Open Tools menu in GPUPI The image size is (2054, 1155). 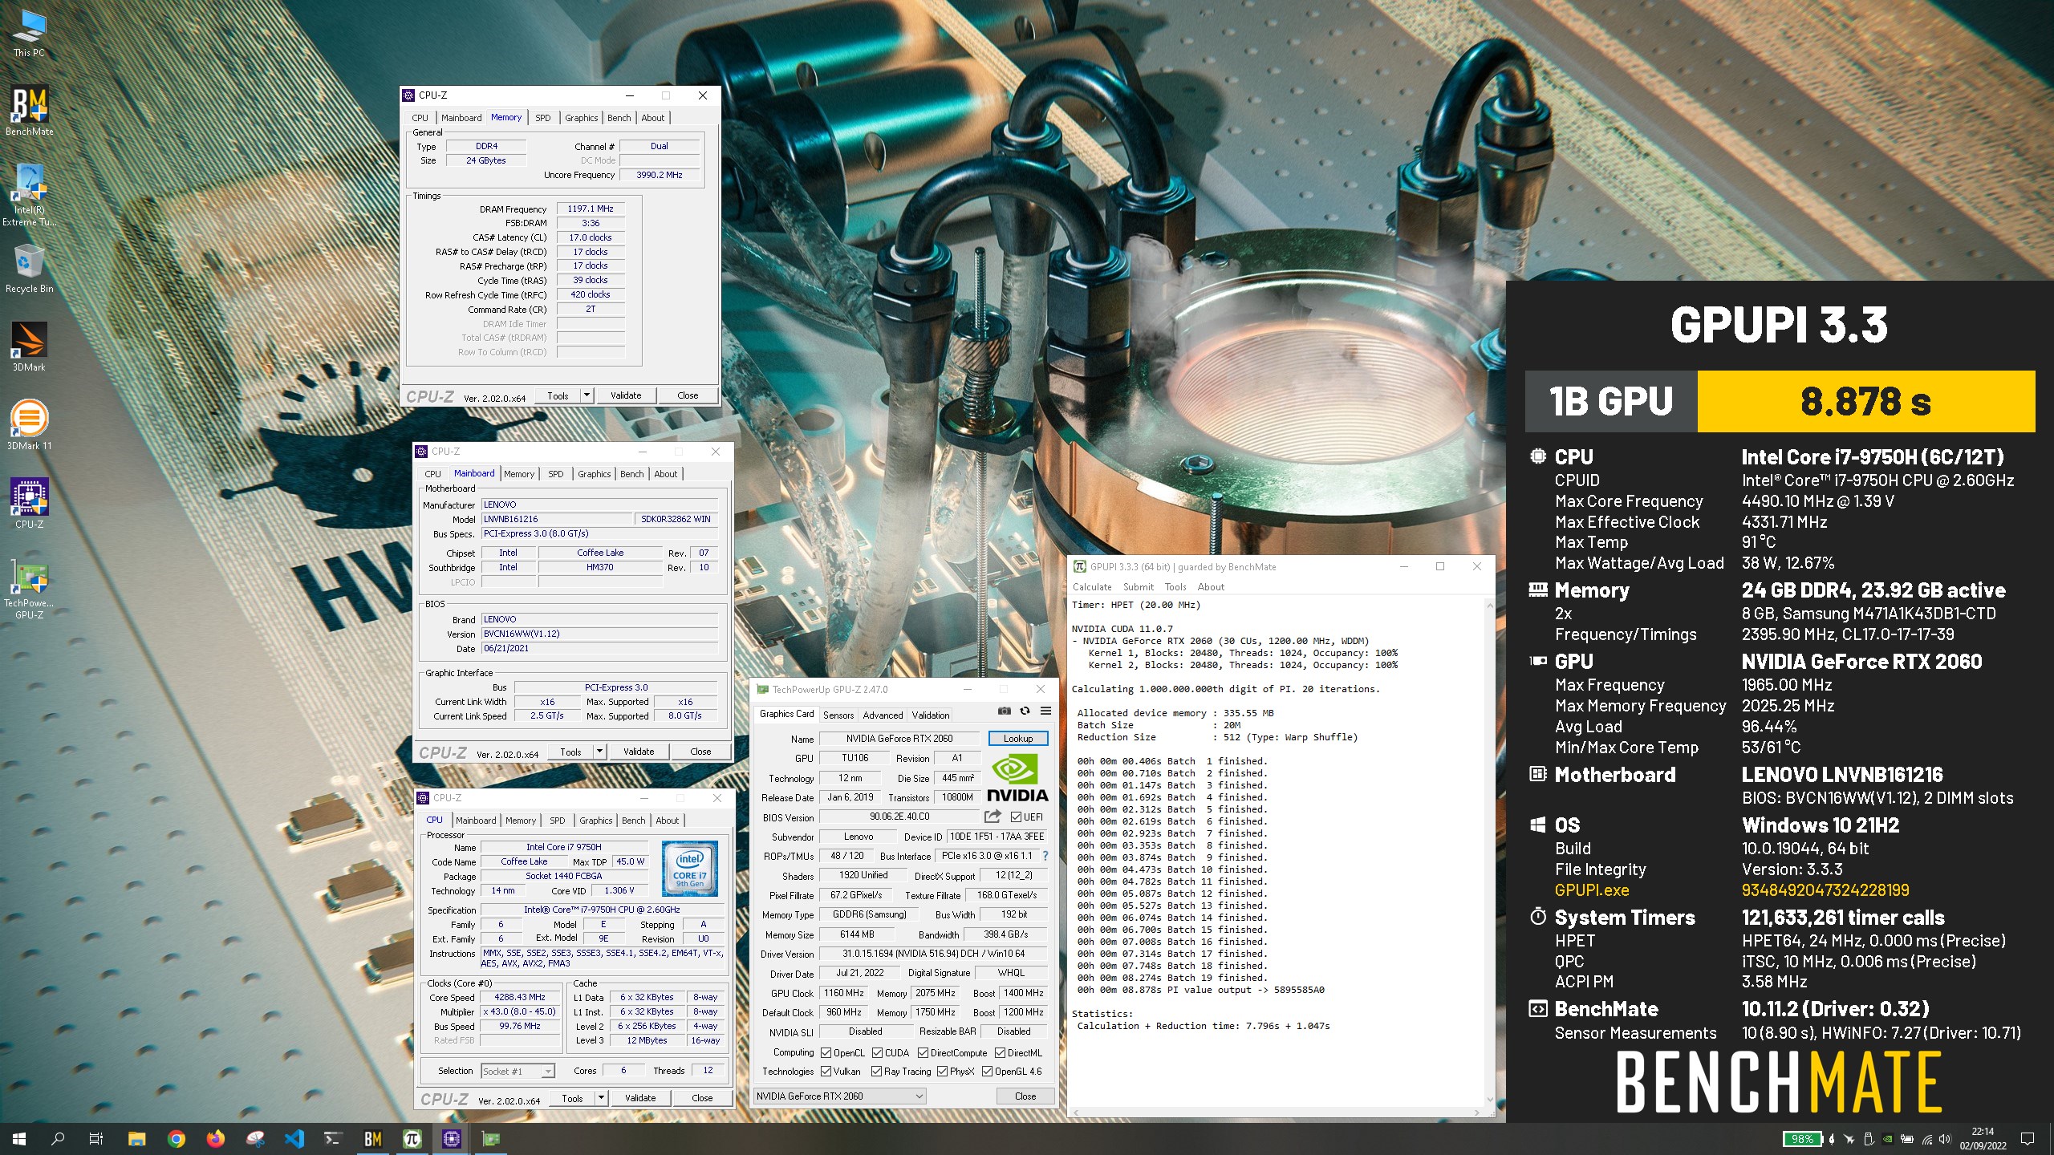[1175, 586]
